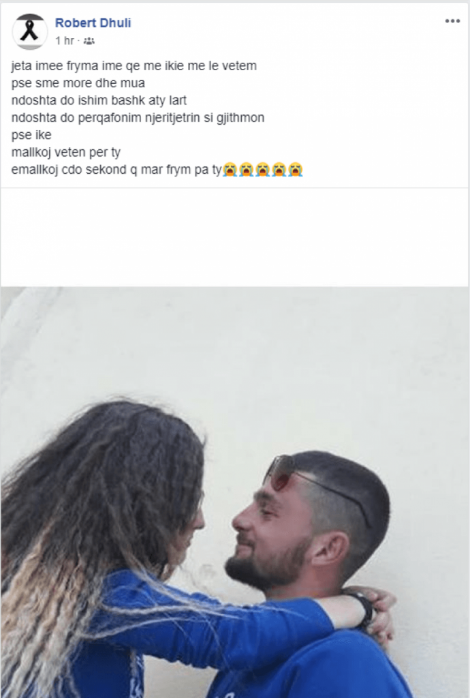
Task: Open the couple photo attached to post
Action: pos(235,492)
